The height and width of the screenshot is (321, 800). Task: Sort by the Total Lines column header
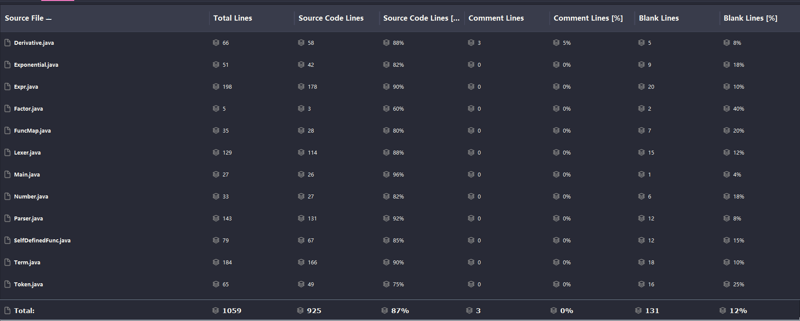click(233, 18)
